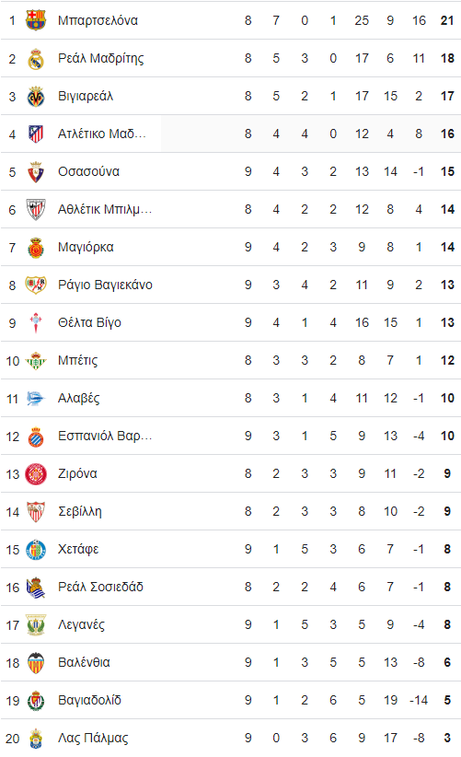Open the Osasuna crest icon
The height and width of the screenshot is (757, 461).
click(36, 171)
